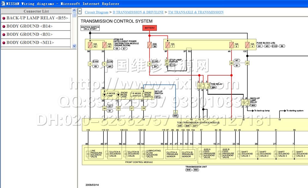Click the red bullet beside BODY GROUND <M11>
The image size is (308, 188).
tap(4, 43)
